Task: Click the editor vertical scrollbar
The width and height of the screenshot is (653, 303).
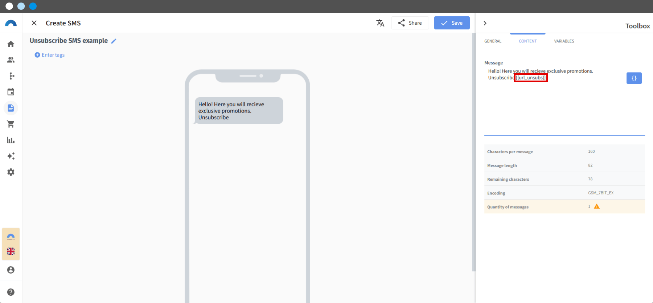Action: [x=473, y=152]
